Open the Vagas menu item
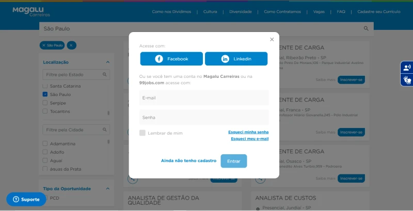Viewport: 413px width, 211px height. click(319, 11)
